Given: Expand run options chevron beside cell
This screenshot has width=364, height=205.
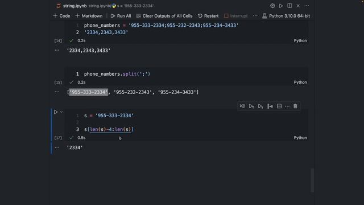Looking at the screenshot, I should (x=61, y=112).
